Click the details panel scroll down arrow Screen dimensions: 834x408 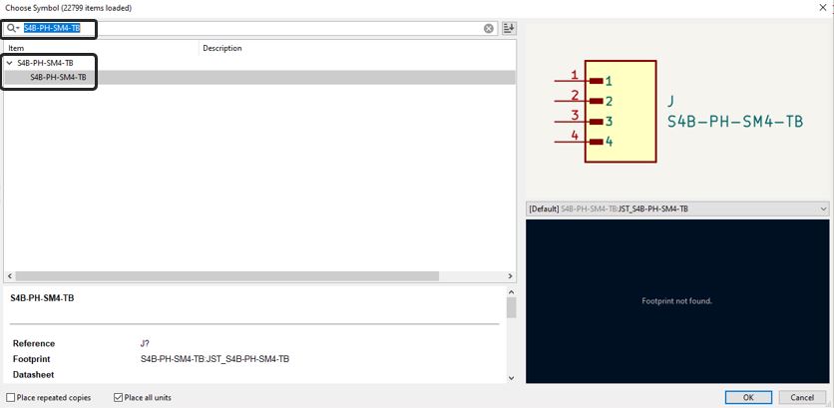point(511,378)
